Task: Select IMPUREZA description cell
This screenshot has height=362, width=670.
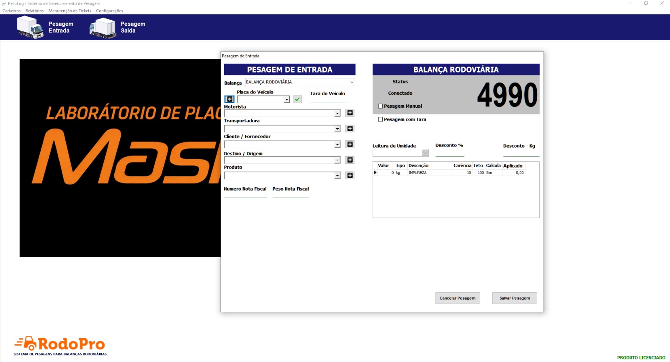Action: click(x=430, y=173)
